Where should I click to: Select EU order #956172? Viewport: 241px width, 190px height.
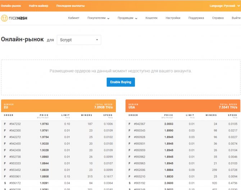tap(58, 183)
